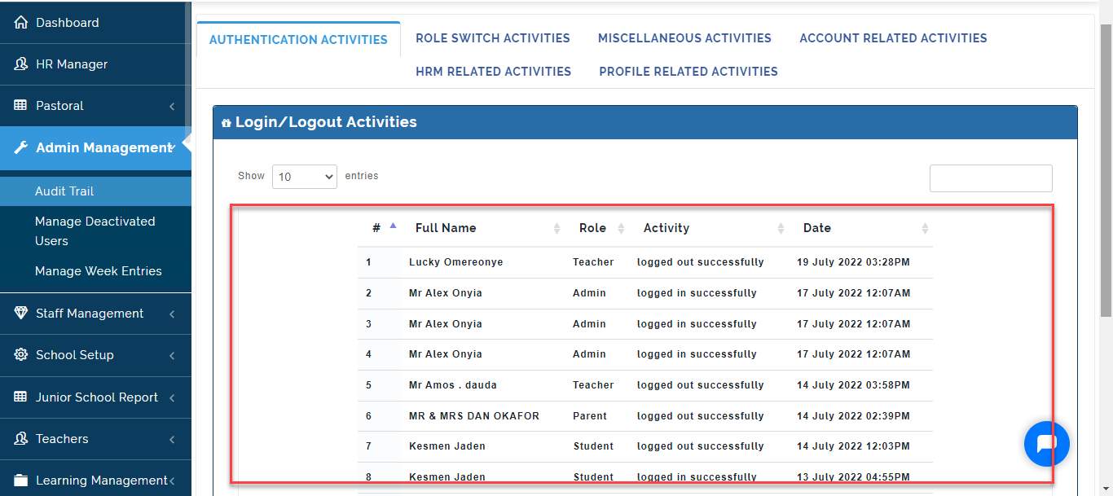1113x496 pixels.
Task: Expand the Pastoral menu chevron
Action: click(172, 107)
